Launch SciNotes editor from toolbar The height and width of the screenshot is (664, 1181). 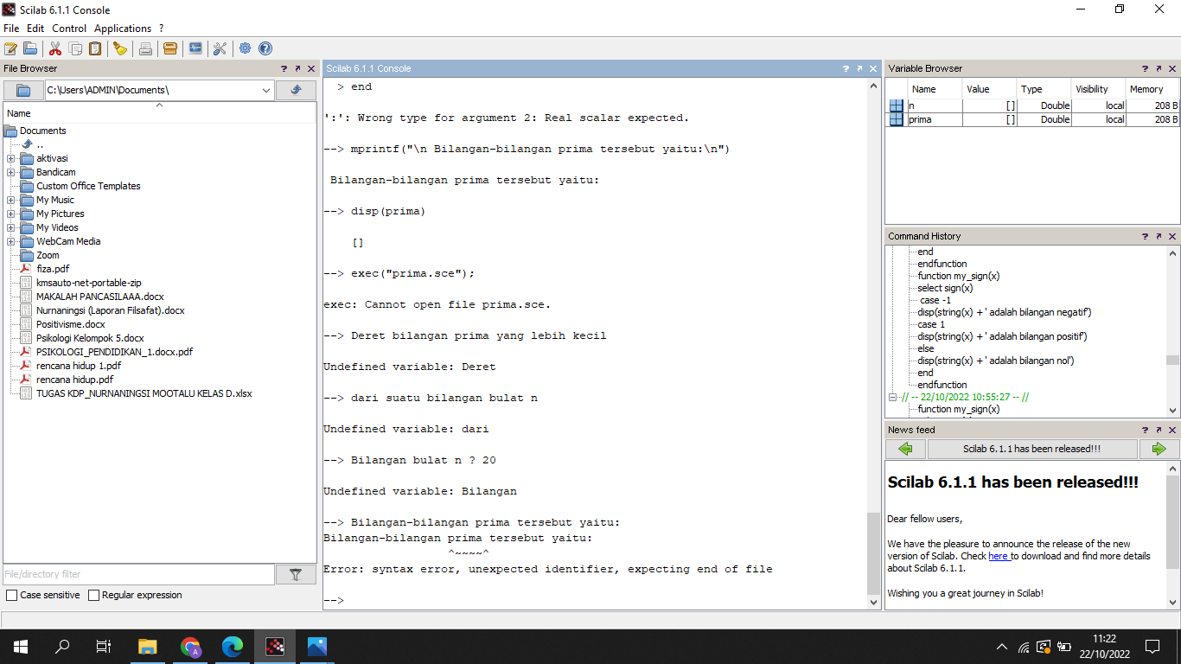(x=10, y=48)
